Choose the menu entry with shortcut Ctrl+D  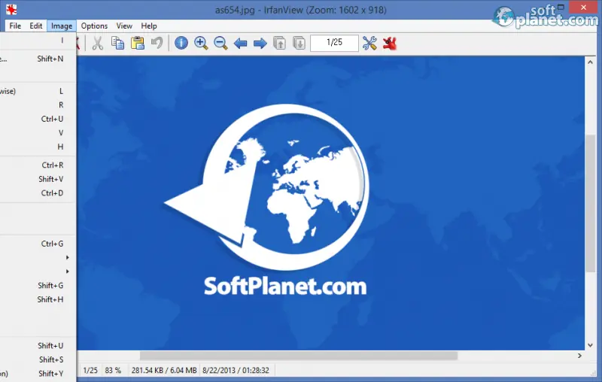38,193
